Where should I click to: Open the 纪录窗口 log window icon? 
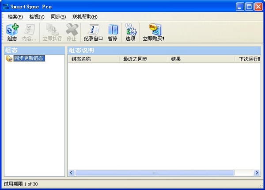(x=93, y=30)
